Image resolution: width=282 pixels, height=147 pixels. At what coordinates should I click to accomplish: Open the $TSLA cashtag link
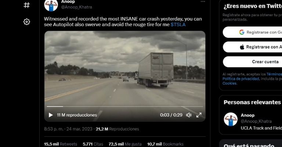[178, 25]
